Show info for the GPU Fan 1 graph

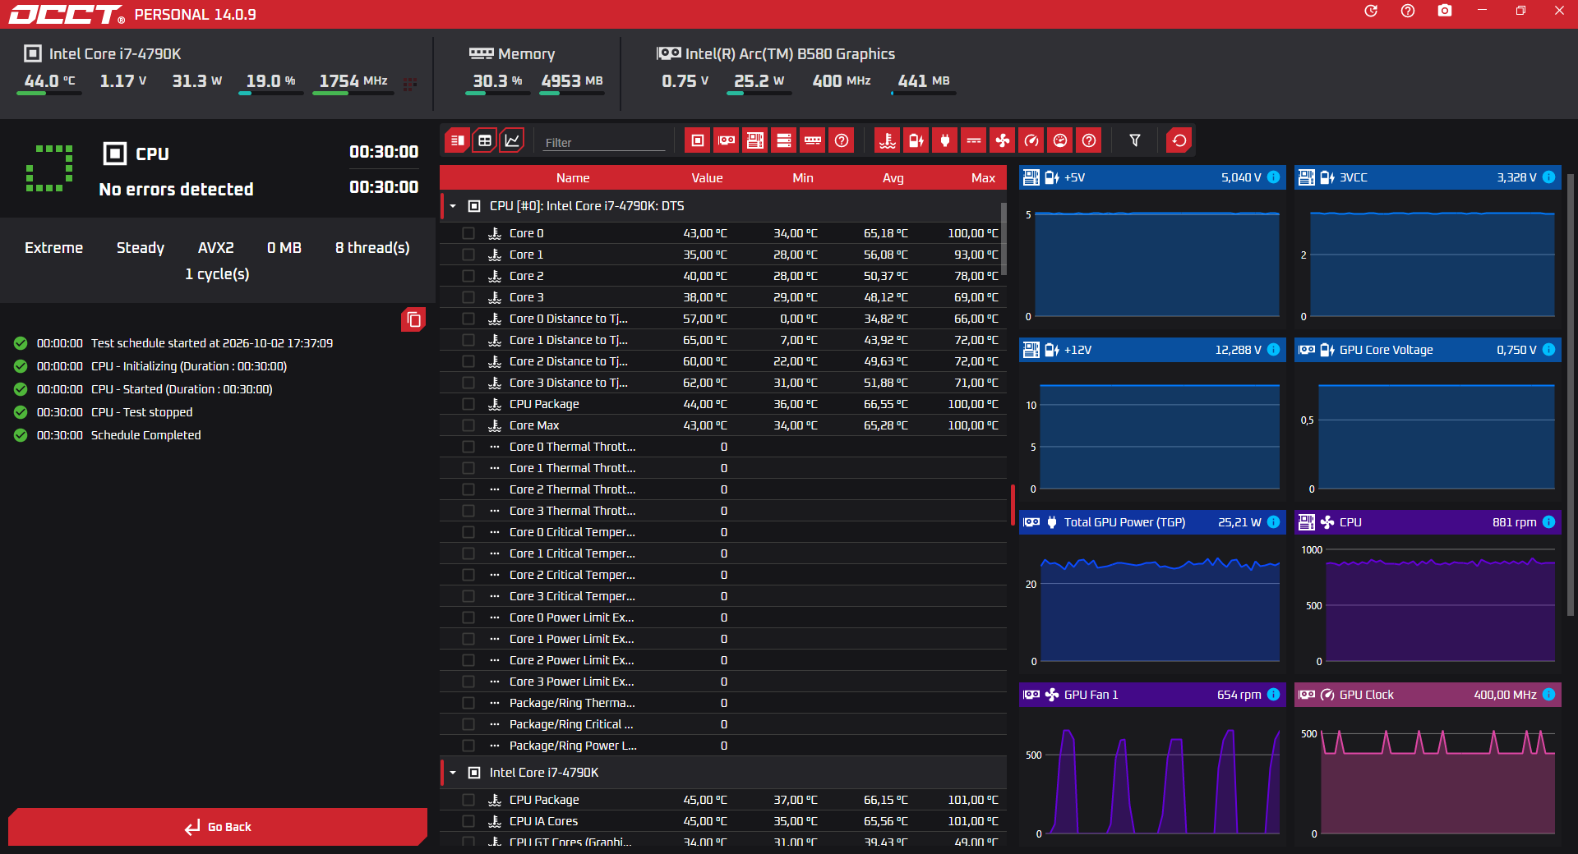click(x=1274, y=695)
